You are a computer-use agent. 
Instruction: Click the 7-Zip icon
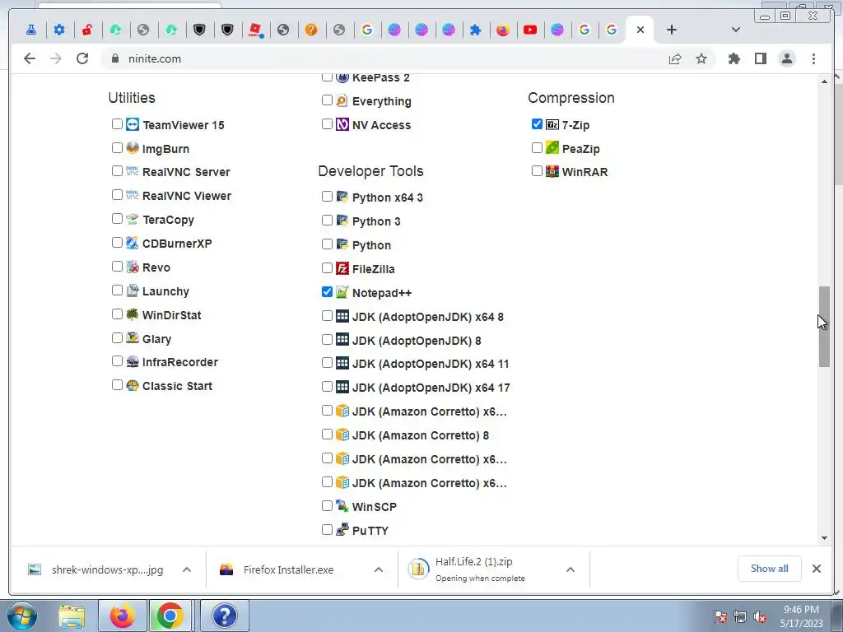pos(552,125)
